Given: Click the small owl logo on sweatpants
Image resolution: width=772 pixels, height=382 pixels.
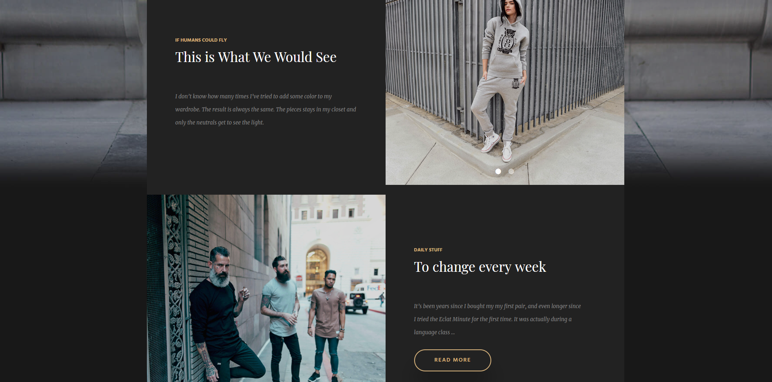Looking at the screenshot, I should pos(516,84).
